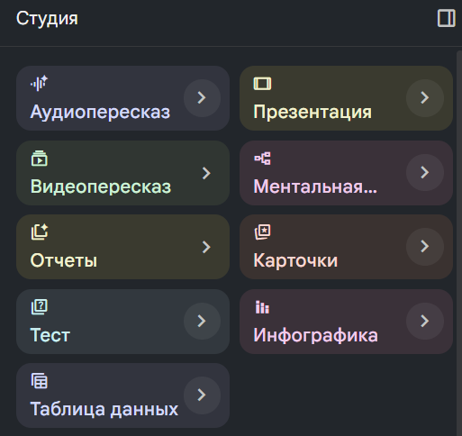
Task: Open options via the Видеопересказ chevron
Action: coord(206,173)
